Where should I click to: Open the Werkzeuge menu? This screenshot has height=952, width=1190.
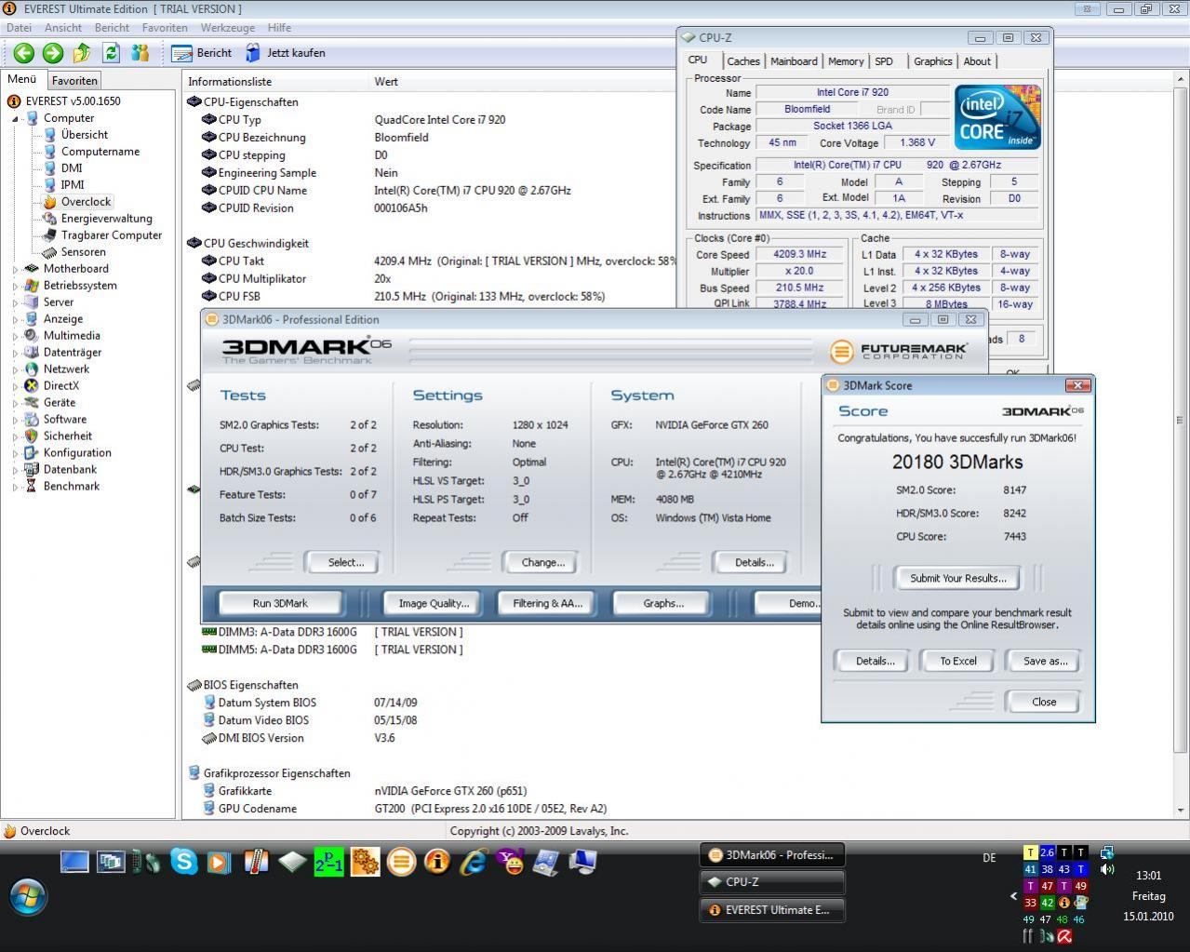coord(228,28)
